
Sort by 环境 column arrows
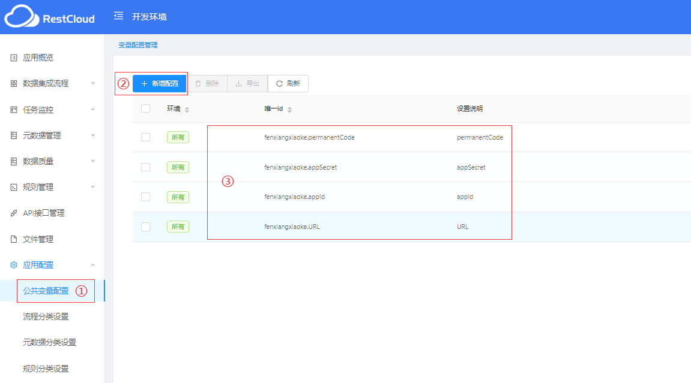[187, 110]
